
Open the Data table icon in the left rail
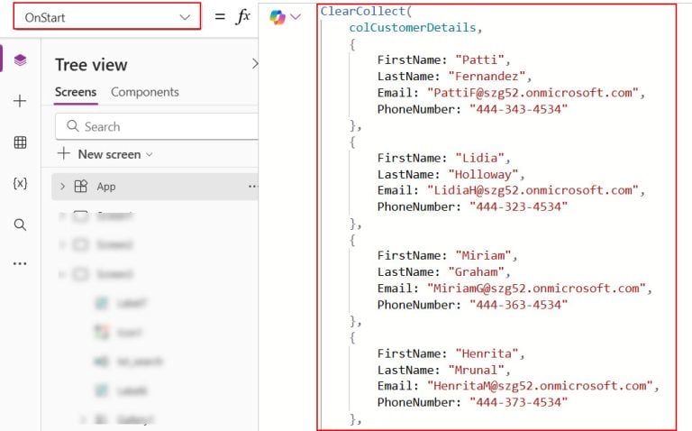coord(20,142)
